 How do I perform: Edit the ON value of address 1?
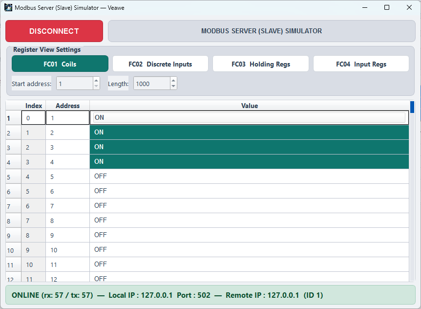249,118
